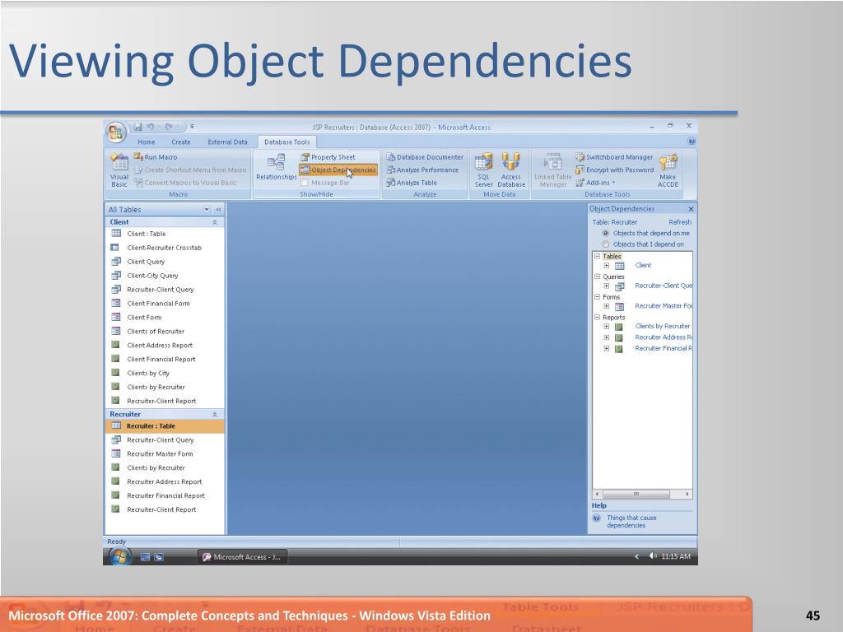Collapse the Reports group in Object Dependencies
This screenshot has height=632, width=843.
click(597, 318)
